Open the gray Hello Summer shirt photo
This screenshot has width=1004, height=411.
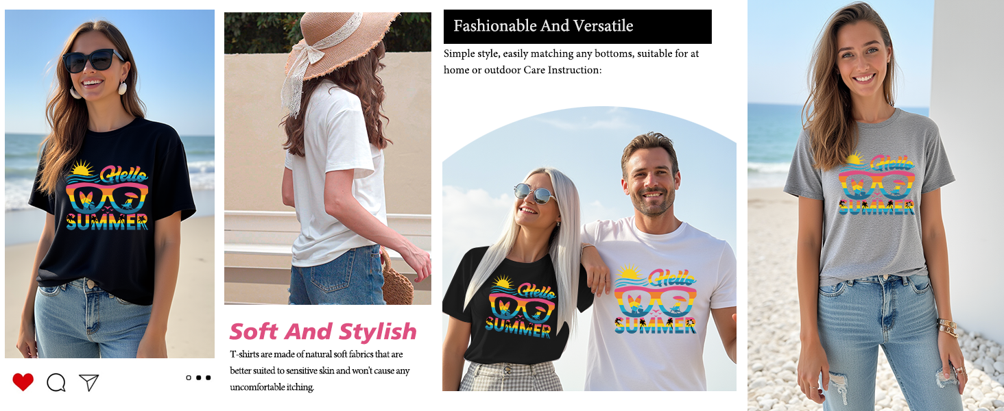point(876,206)
